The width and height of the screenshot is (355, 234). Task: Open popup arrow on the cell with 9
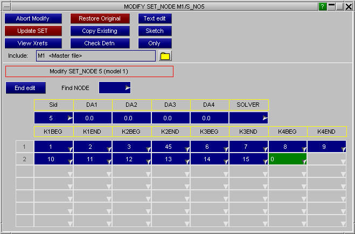344,149
